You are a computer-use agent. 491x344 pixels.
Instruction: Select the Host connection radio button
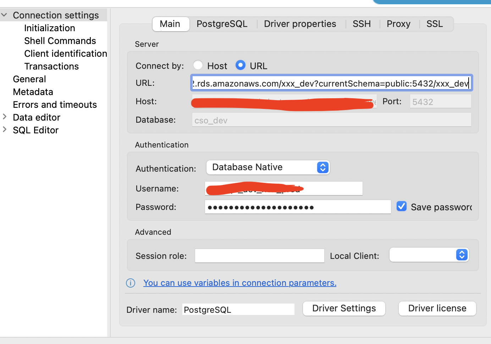click(x=198, y=65)
